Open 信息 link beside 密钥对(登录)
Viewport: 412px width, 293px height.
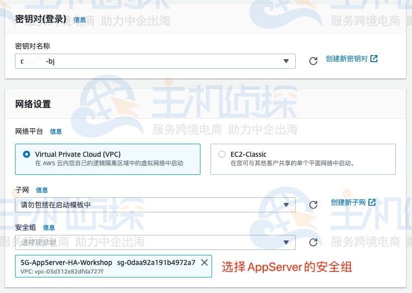[80, 20]
